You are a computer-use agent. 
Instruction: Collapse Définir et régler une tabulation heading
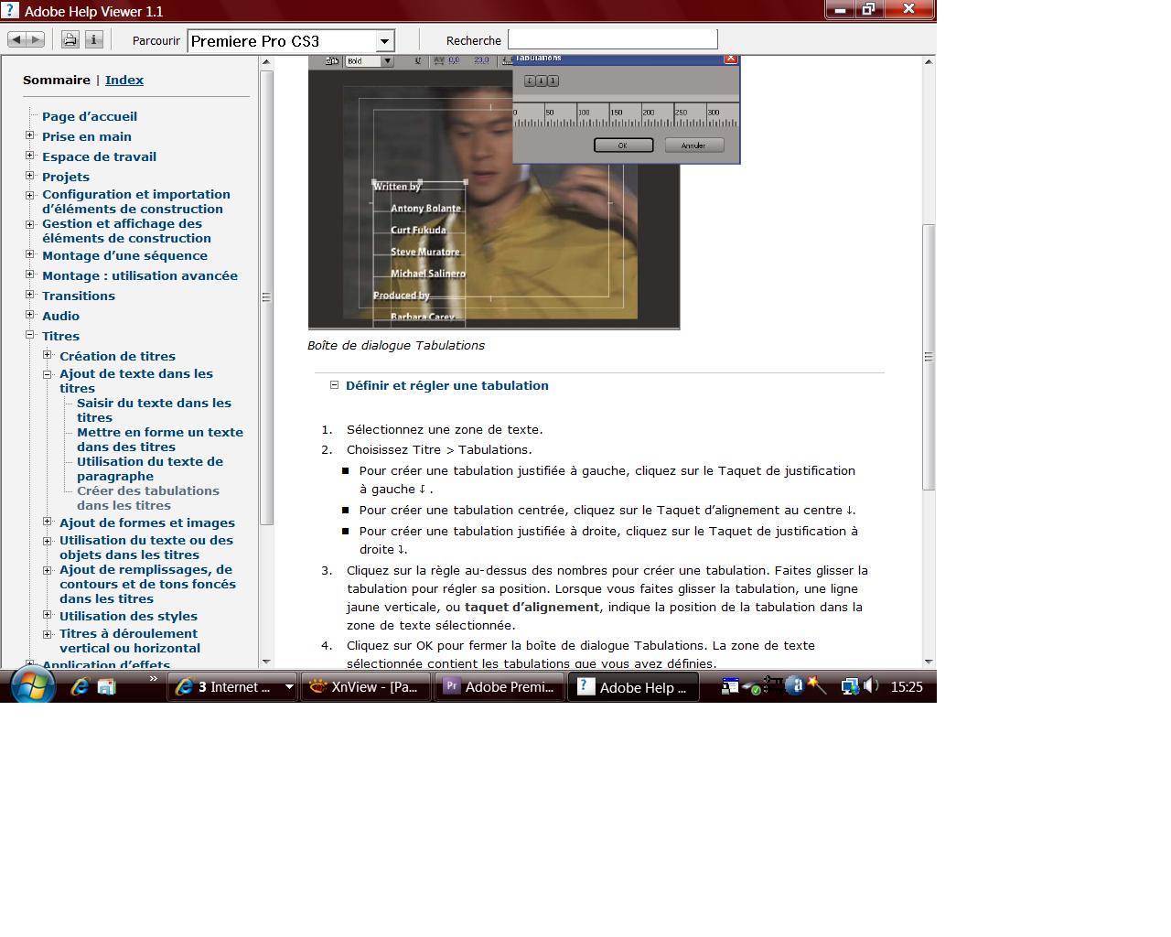click(334, 385)
